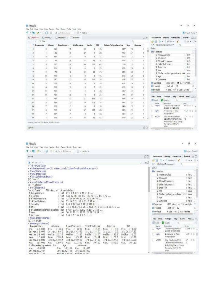The height and width of the screenshot is (283, 212).
Task: Click the green Update packages icon in the console window
Action: [163, 222]
